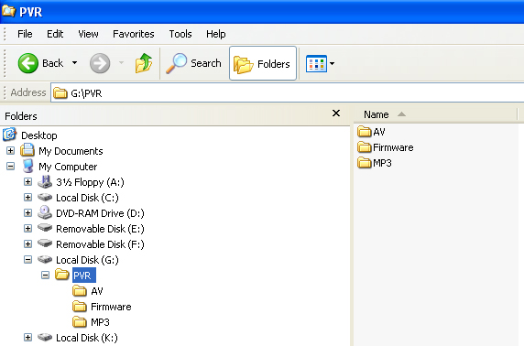Click the Removable Disk (F:) drive icon
The image size is (524, 346).
point(45,243)
